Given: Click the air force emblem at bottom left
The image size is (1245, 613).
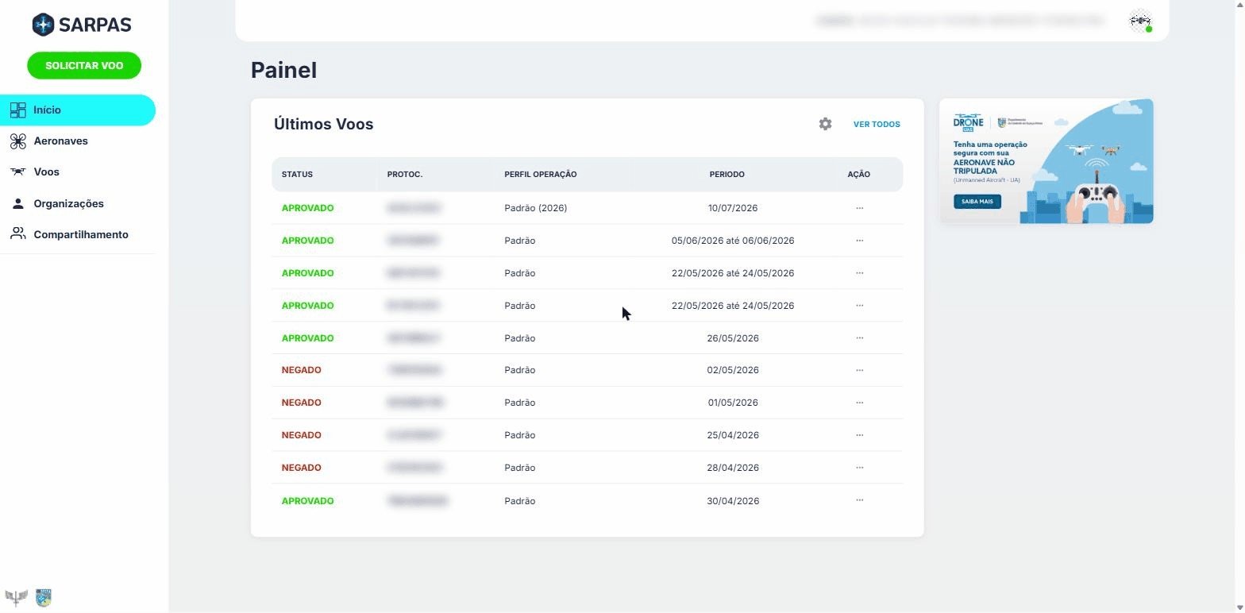Looking at the screenshot, I should click(x=16, y=597).
